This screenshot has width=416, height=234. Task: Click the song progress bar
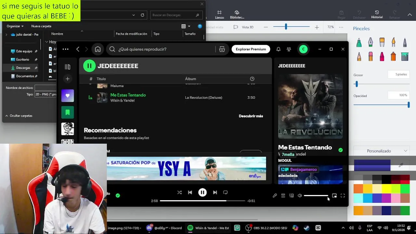(202, 201)
